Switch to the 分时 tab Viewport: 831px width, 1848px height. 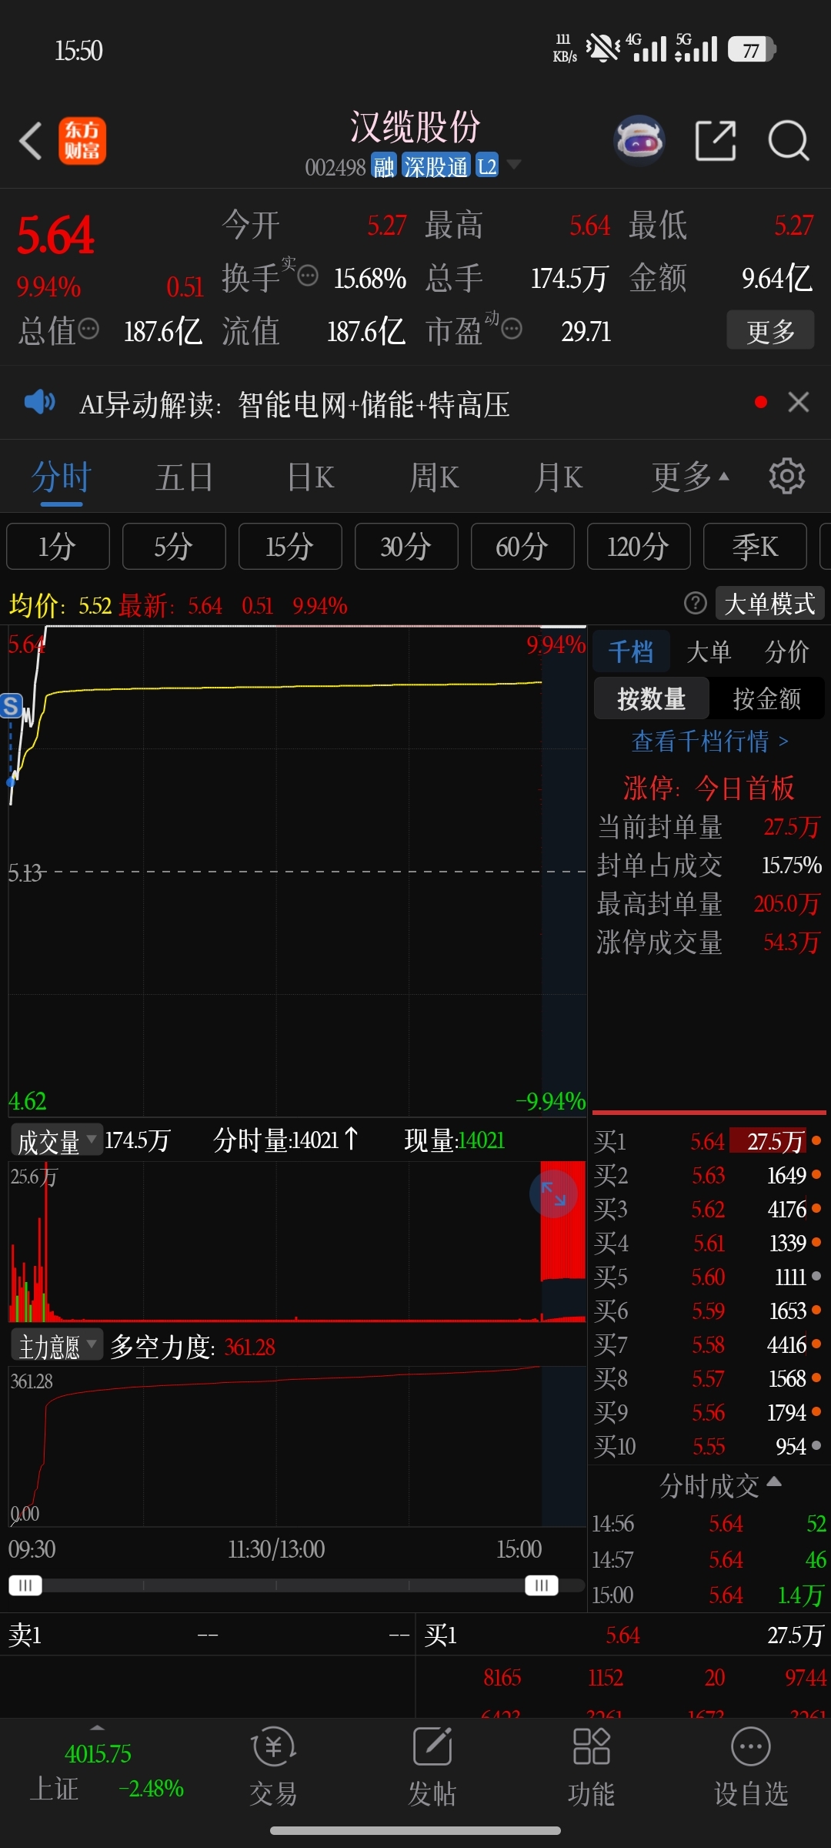click(x=62, y=477)
